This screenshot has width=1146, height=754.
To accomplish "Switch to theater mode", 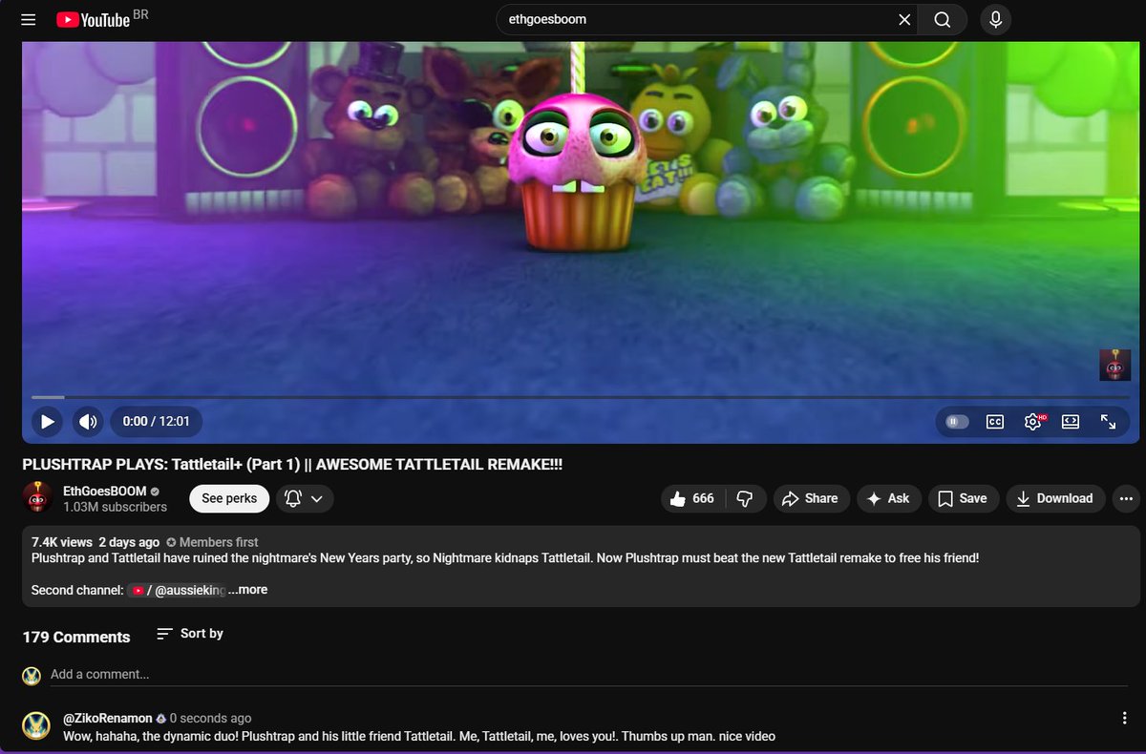I will (1071, 421).
